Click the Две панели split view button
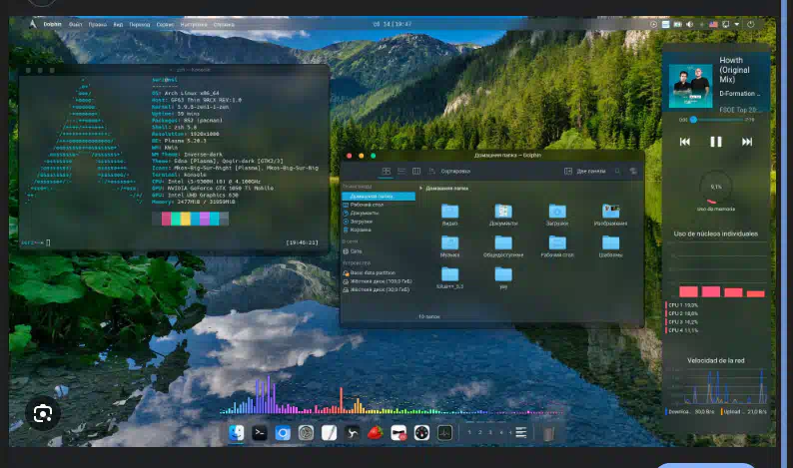793x468 pixels. point(585,172)
